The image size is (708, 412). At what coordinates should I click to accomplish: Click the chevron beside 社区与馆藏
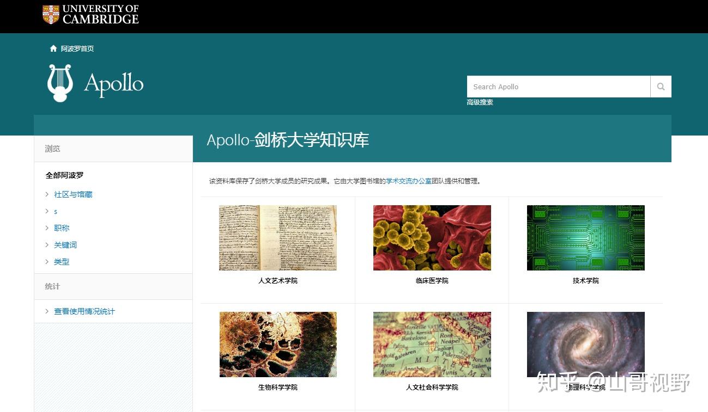(47, 194)
